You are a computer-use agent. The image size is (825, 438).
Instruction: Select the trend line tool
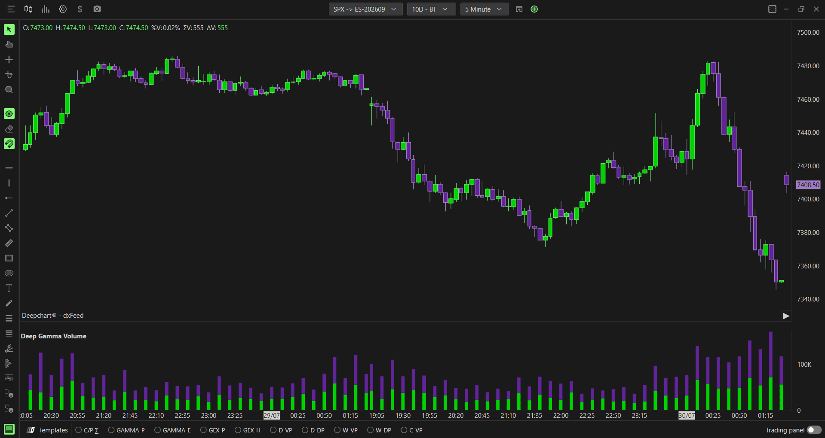coord(9,213)
